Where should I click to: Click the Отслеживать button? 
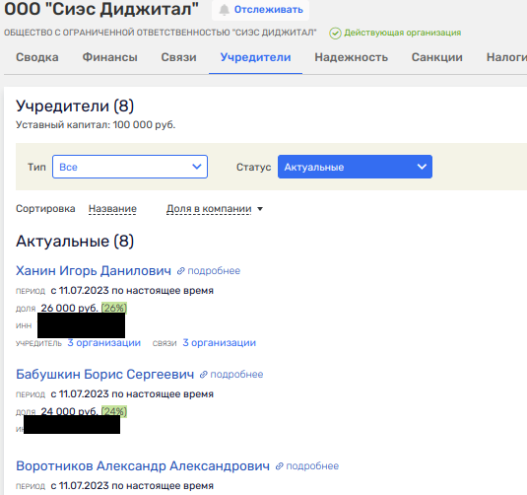260,10
